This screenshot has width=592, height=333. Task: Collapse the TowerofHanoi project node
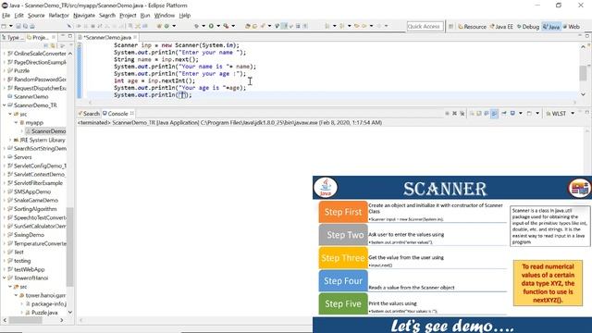pos(4,277)
